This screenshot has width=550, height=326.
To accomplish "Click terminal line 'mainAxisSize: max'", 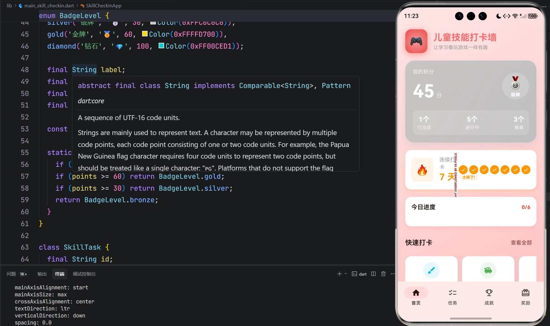I will tap(41, 295).
